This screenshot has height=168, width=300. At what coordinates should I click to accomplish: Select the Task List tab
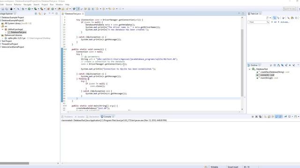(x=254, y=14)
